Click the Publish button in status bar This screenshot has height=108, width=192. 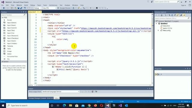tap(186, 102)
